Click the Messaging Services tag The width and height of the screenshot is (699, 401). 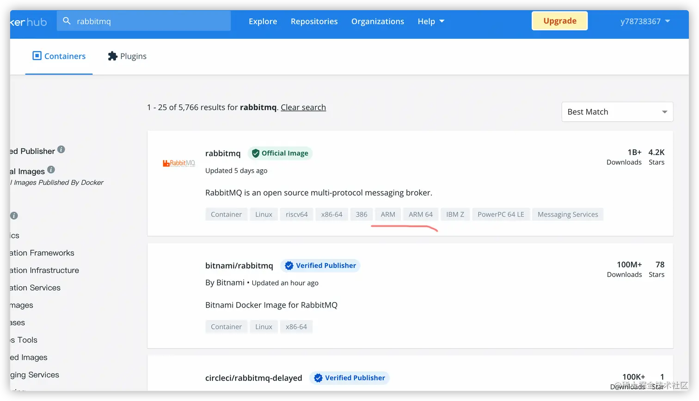568,214
